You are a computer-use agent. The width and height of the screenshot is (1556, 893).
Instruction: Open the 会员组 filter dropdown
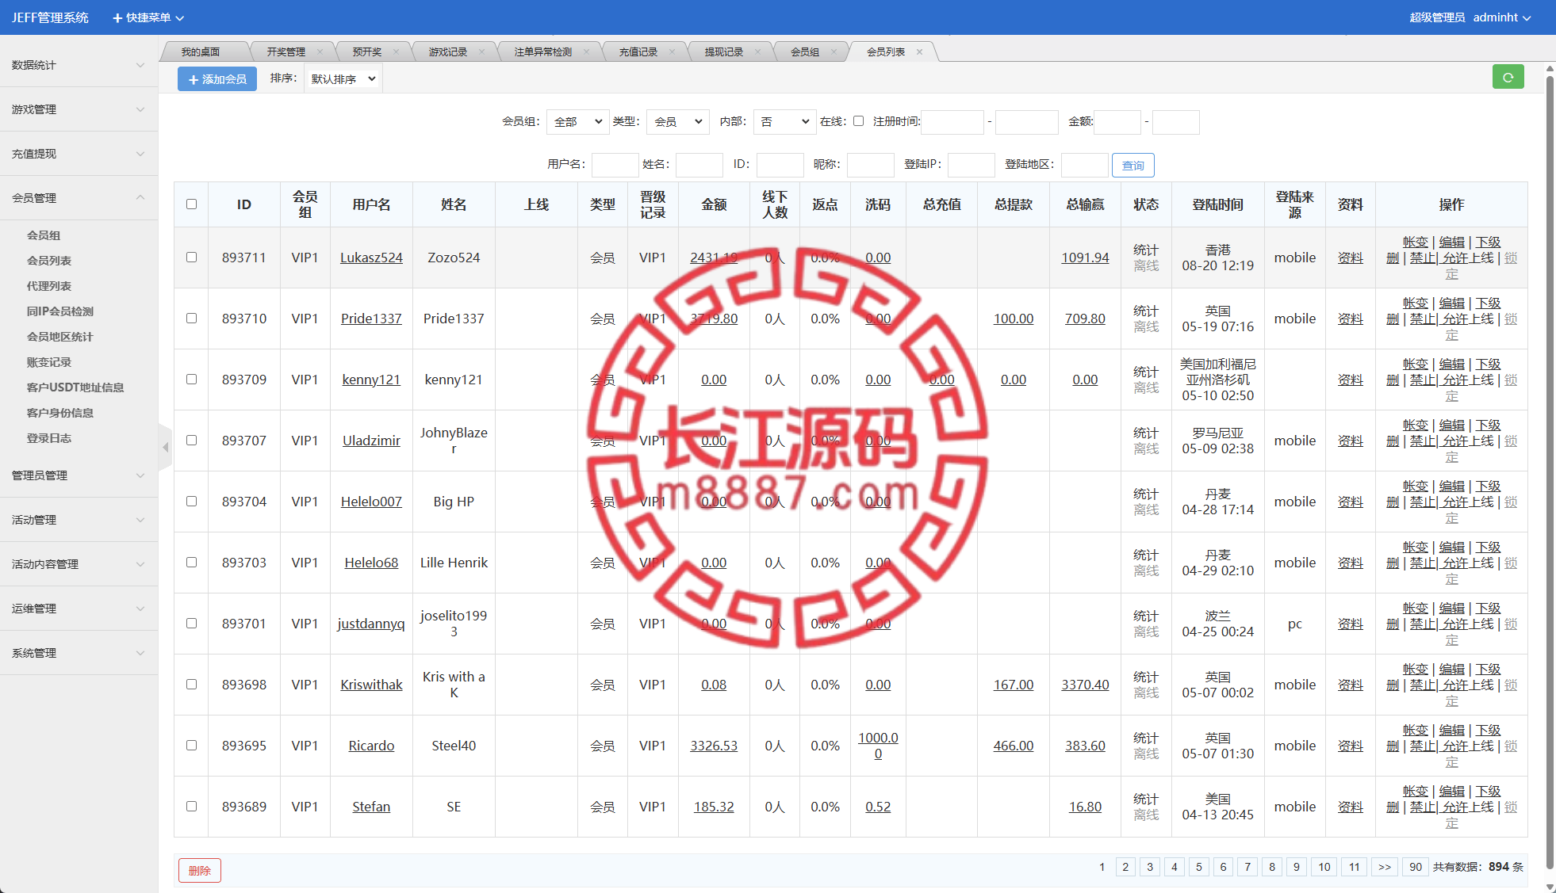[577, 121]
